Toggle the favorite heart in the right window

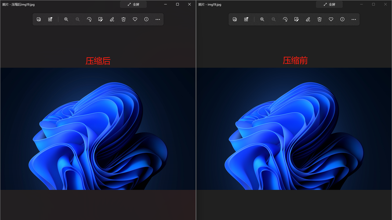tap(331, 19)
